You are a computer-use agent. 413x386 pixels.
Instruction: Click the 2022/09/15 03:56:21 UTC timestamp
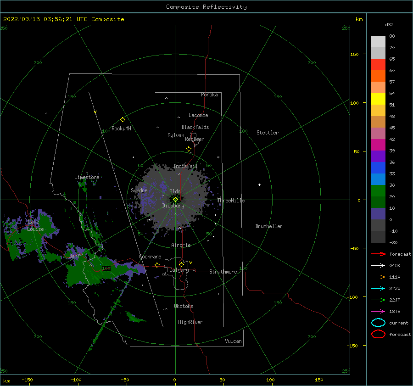(40, 19)
